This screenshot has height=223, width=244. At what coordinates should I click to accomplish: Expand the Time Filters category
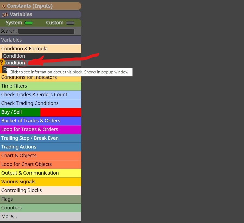(41, 86)
